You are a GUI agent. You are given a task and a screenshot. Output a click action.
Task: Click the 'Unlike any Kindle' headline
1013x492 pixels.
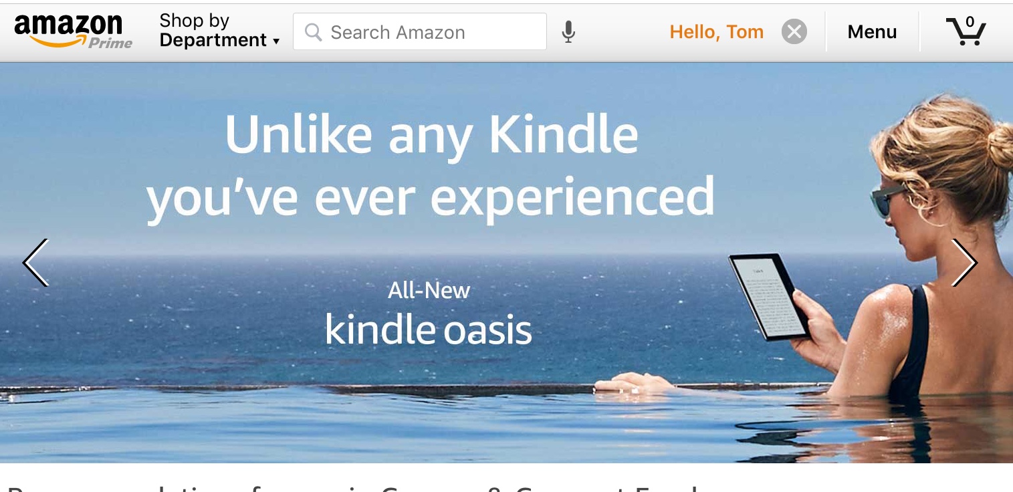(x=431, y=134)
